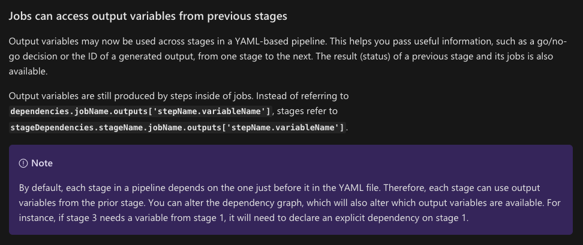
Task: Select the Note label in the callout
Action: [x=41, y=163]
